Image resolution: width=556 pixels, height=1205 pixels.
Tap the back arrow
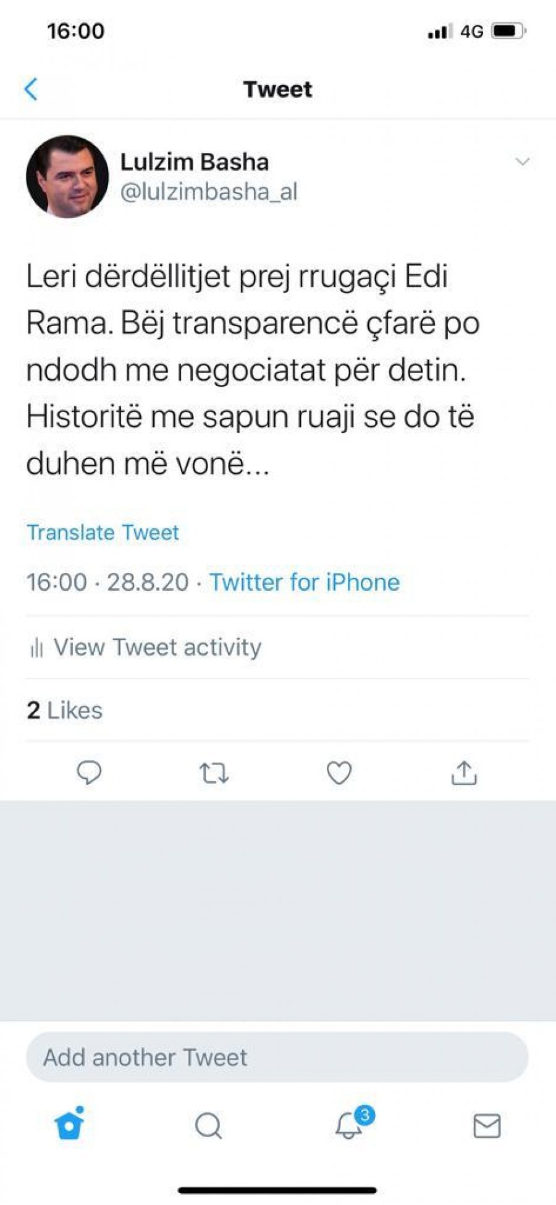tap(31, 89)
